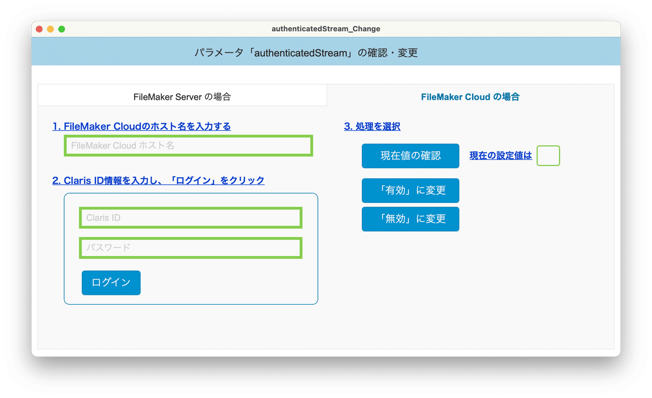Maximize the window with the green button
Image resolution: width=652 pixels, height=398 pixels.
pyautogui.click(x=61, y=29)
